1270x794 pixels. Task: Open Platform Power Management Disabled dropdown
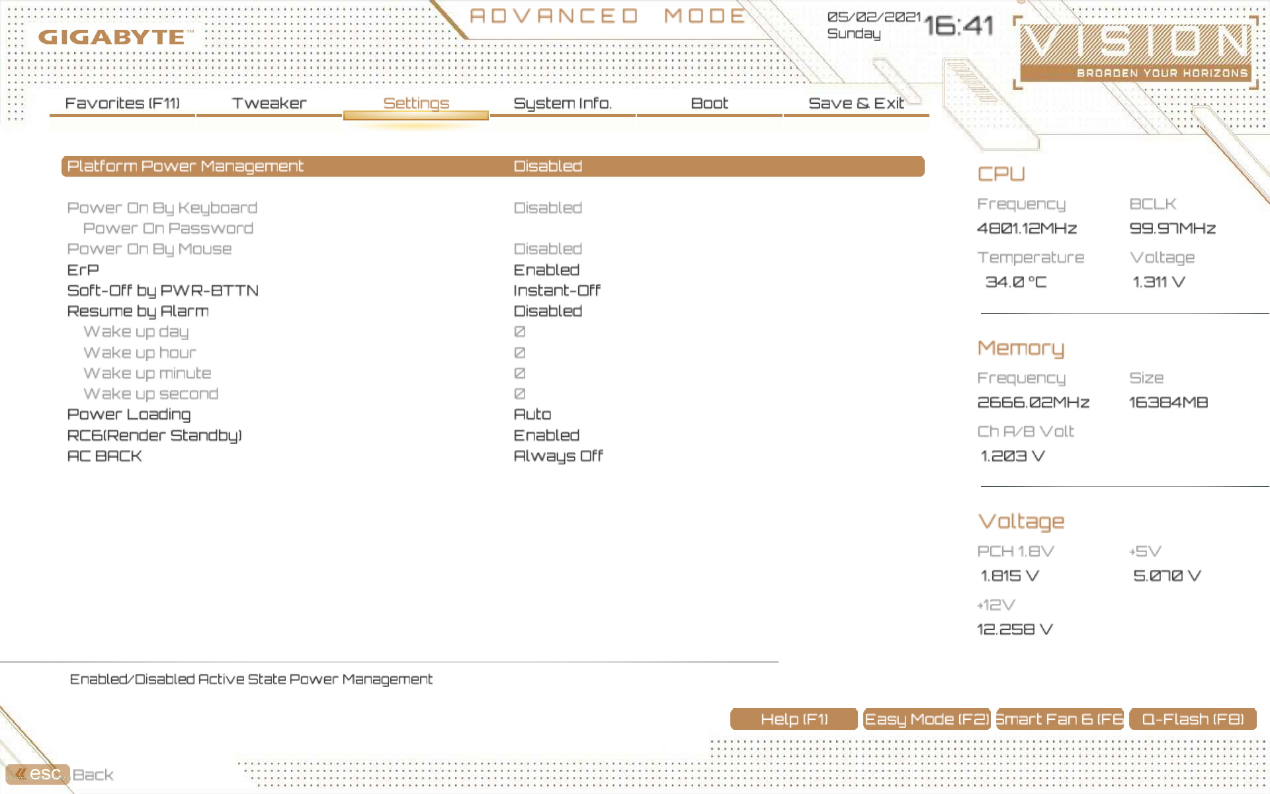tap(548, 166)
